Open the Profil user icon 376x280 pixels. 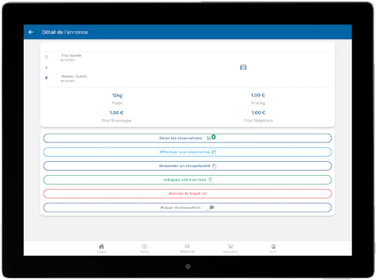(273, 246)
